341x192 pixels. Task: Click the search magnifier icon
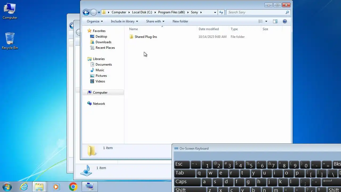coord(287,12)
